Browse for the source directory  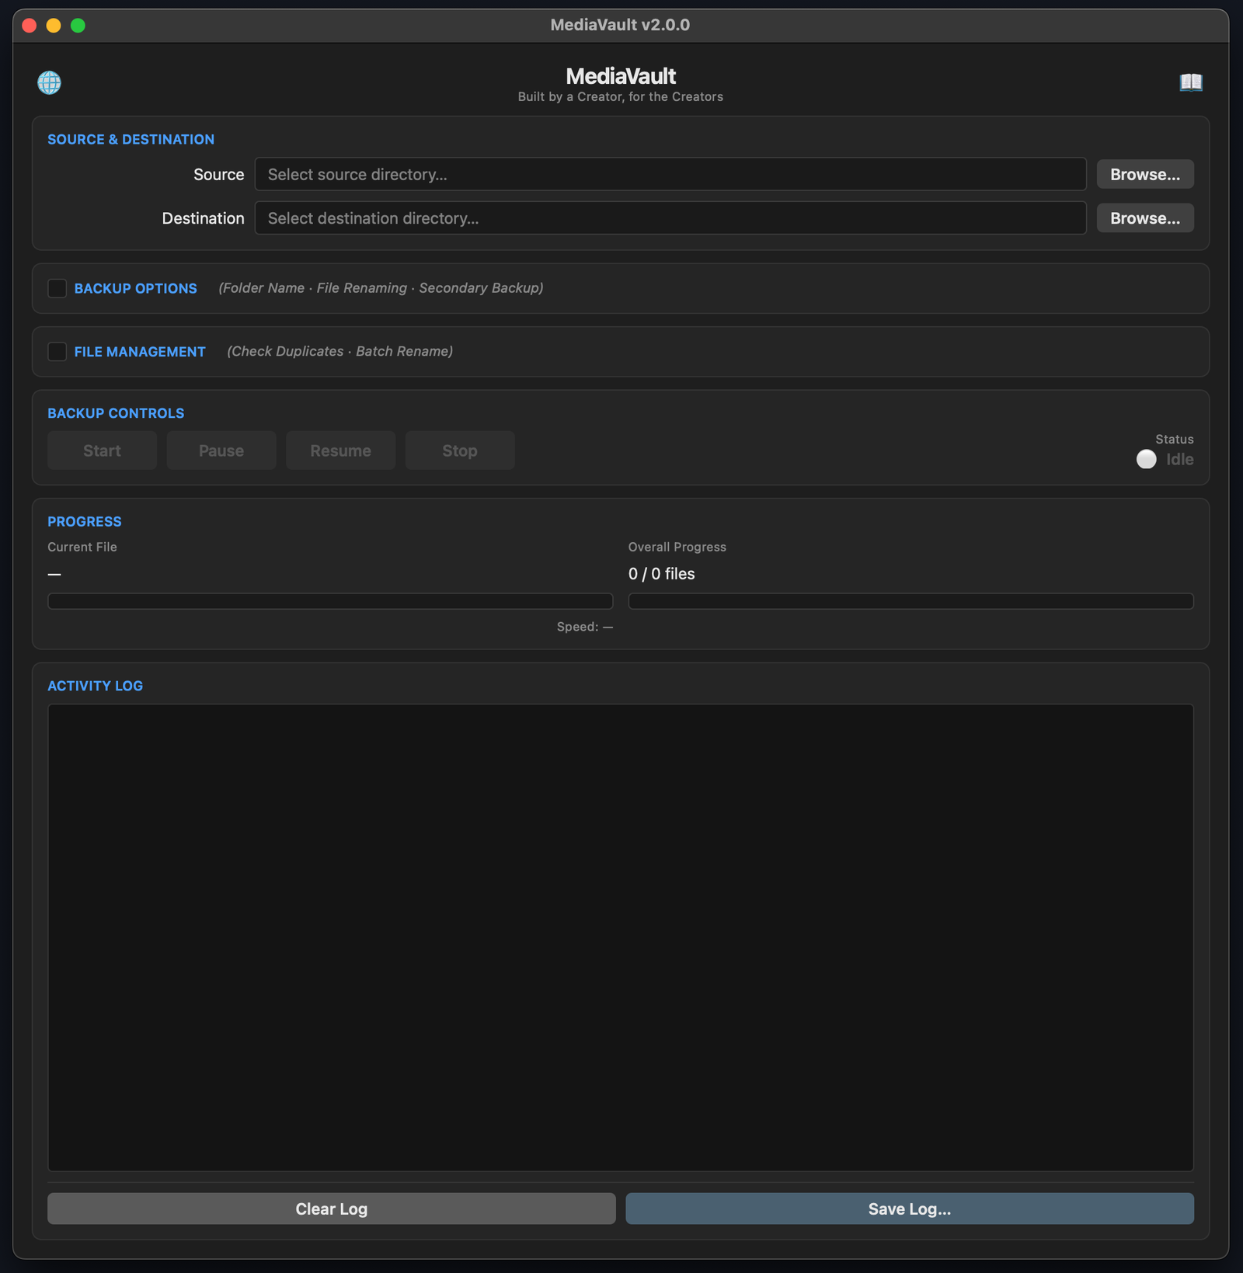click(1145, 174)
